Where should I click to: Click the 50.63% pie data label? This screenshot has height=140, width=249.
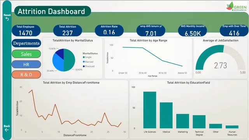click(x=79, y=70)
